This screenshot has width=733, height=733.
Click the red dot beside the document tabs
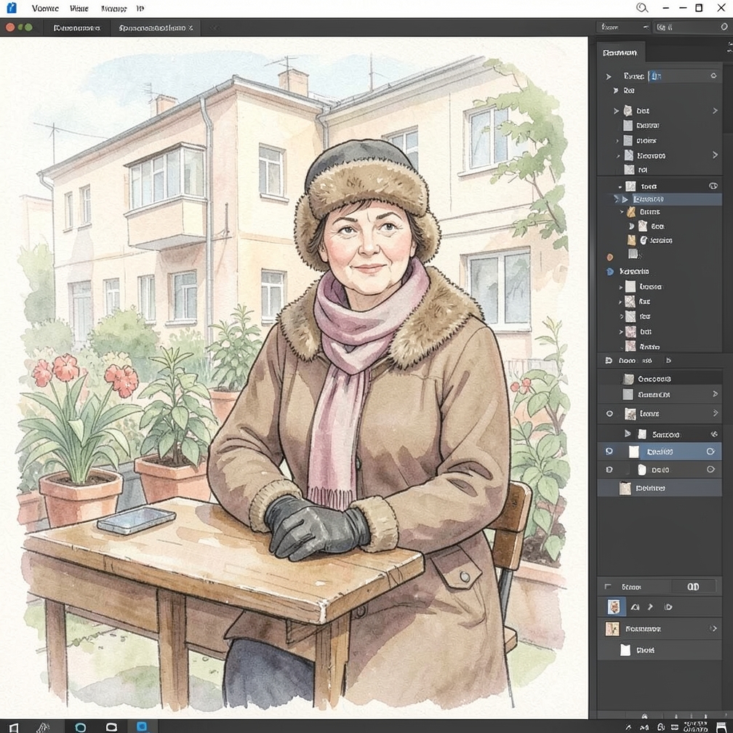10,28
